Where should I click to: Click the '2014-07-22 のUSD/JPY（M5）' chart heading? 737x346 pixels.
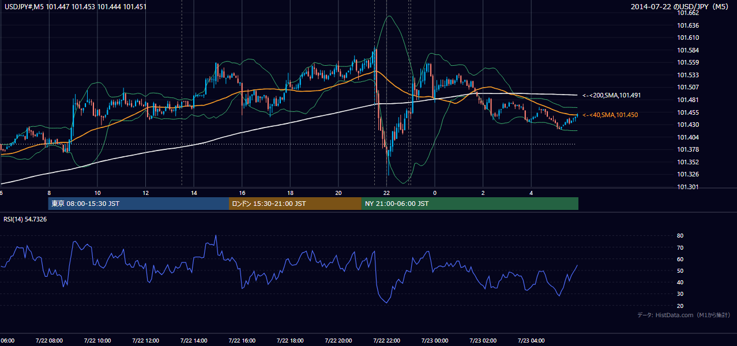tap(680, 7)
